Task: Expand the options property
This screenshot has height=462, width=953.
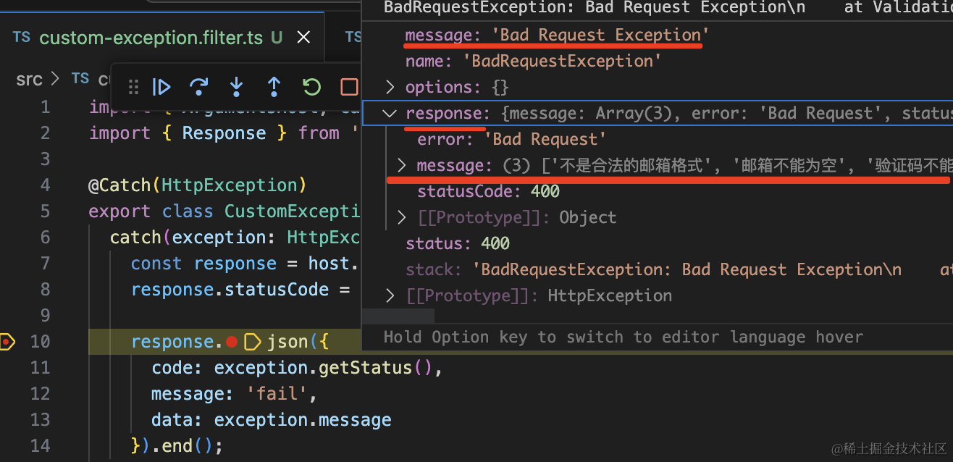Action: click(390, 88)
